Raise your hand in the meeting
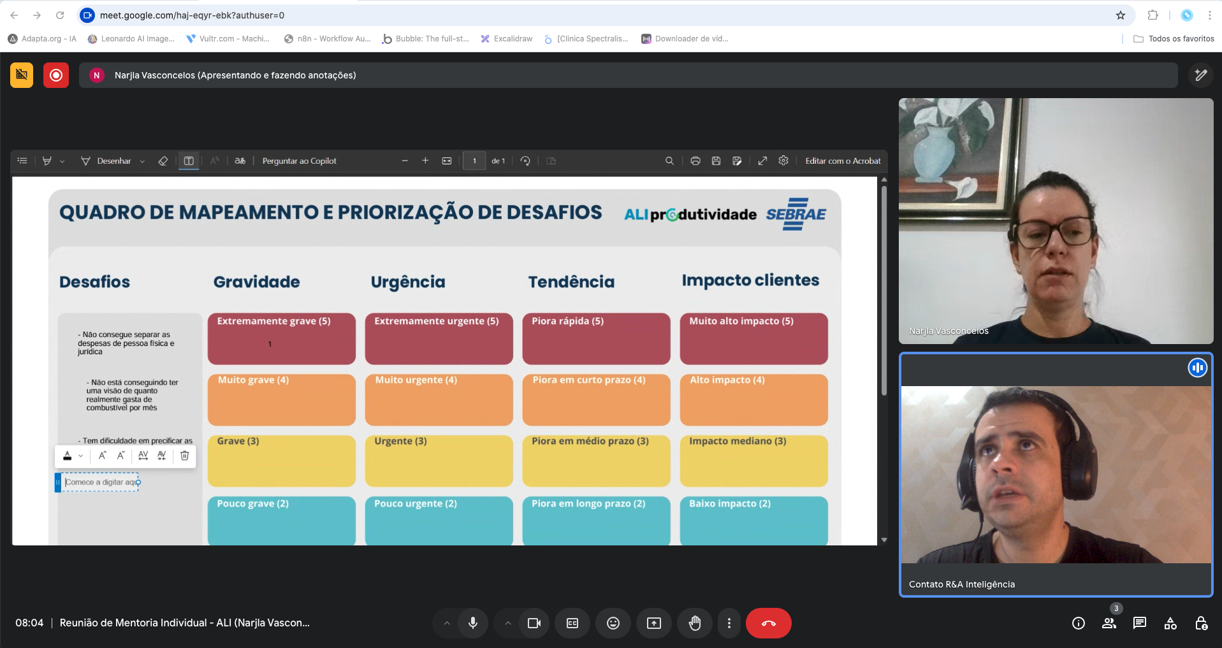 point(695,623)
